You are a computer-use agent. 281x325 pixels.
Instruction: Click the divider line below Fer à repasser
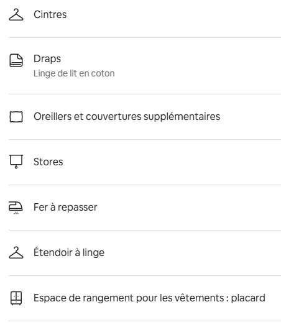coord(145,231)
